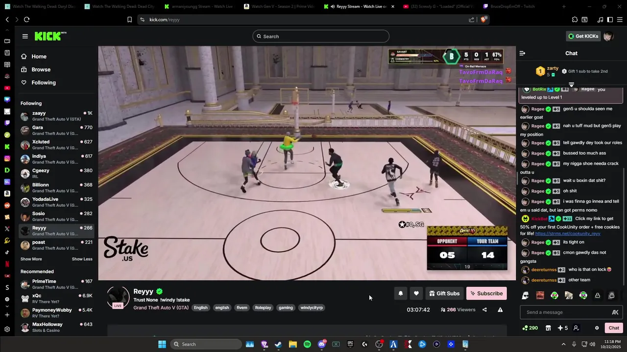Switch to the Gen V Prime Video tab
Screen dimensions: 627x352
click(x=279, y=6)
